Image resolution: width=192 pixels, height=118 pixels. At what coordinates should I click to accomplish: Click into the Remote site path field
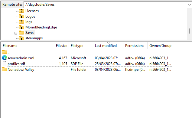click(x=106, y=5)
